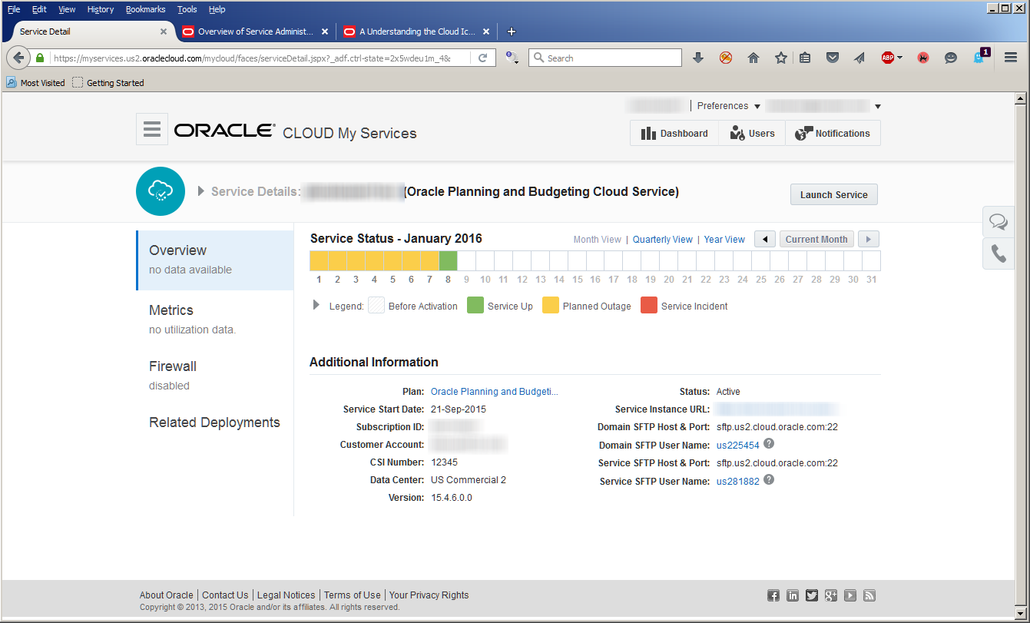Open the Oracle Planning and Budgeti... plan link
Image resolution: width=1030 pixels, height=623 pixels.
(495, 392)
